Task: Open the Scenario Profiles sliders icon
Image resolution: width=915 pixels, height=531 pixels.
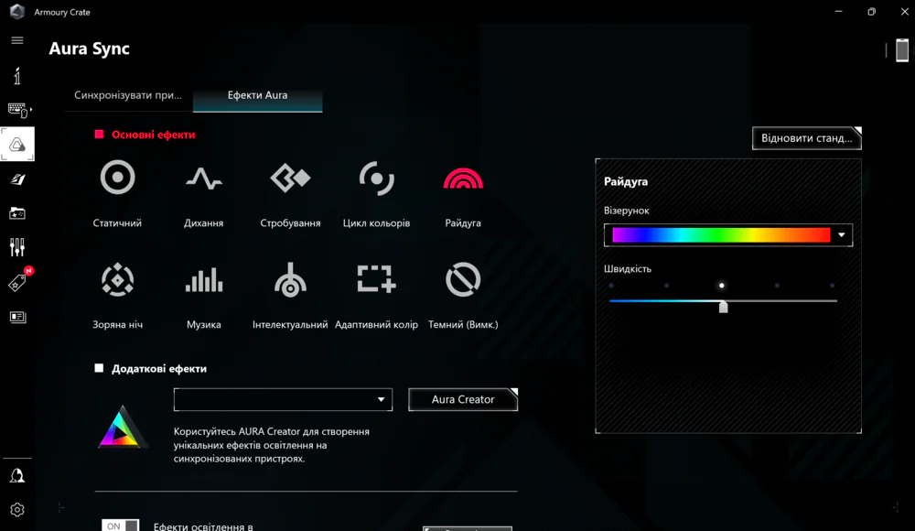Action: click(x=16, y=247)
